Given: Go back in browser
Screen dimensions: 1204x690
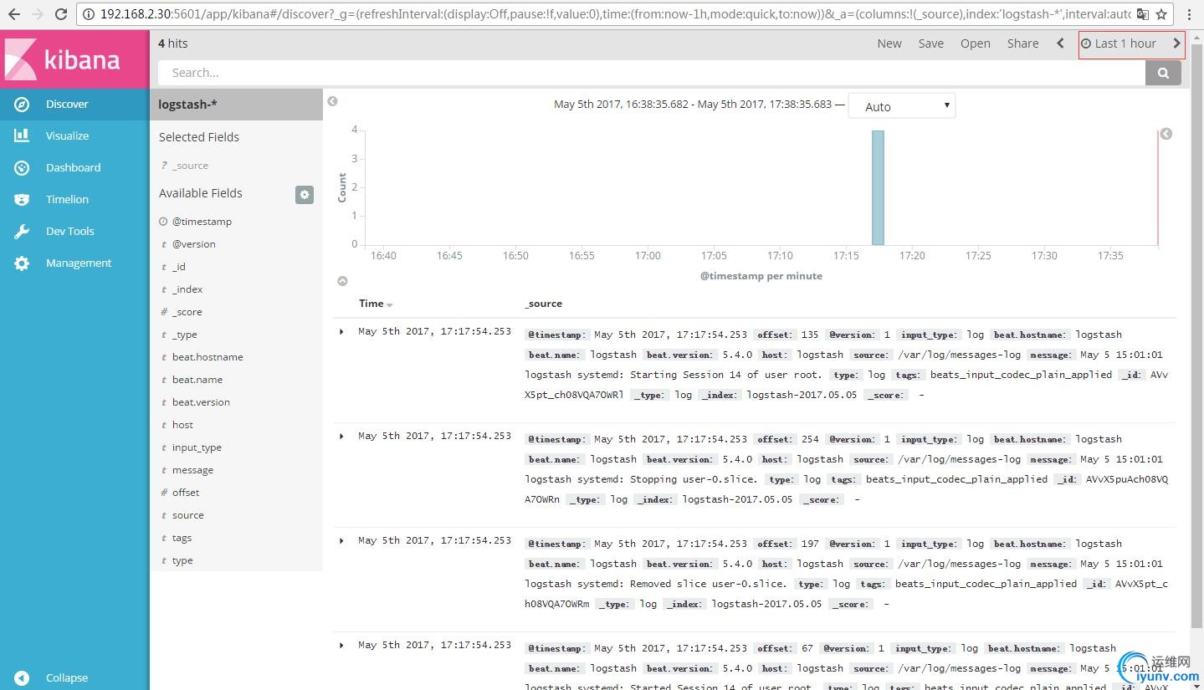Looking at the screenshot, I should (x=14, y=14).
